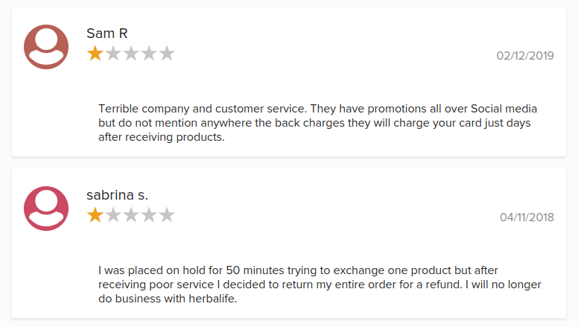Click the first gold star in sabrina's rating

(x=95, y=215)
